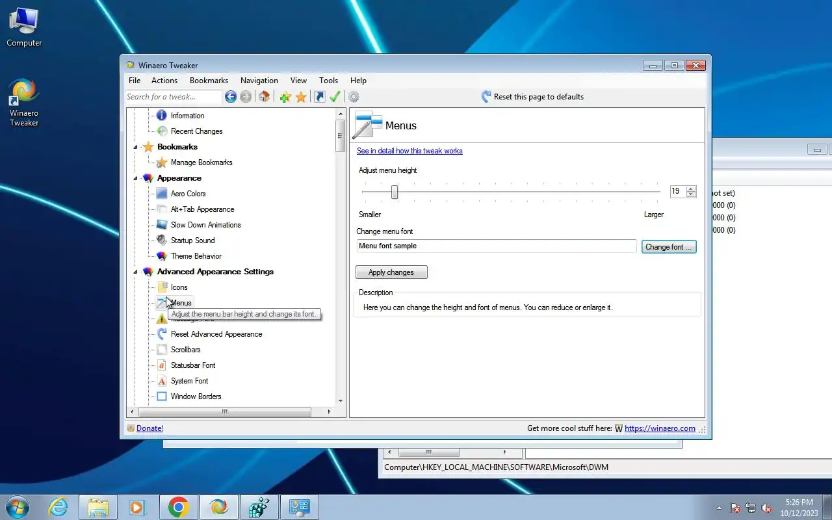This screenshot has width=832, height=520.
Task: Select Menus in the tree
Action: [181, 303]
